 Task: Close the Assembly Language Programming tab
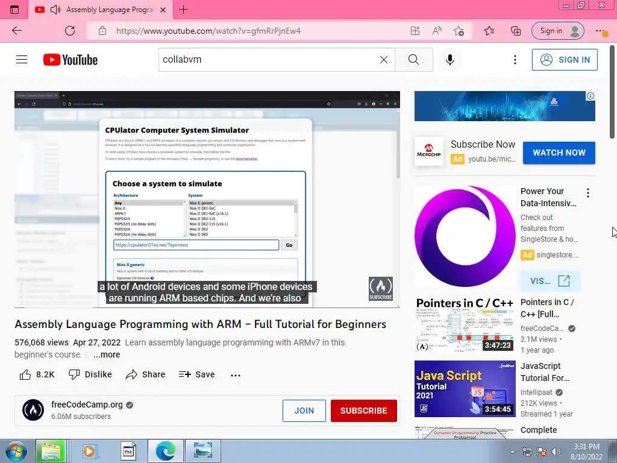coord(163,10)
